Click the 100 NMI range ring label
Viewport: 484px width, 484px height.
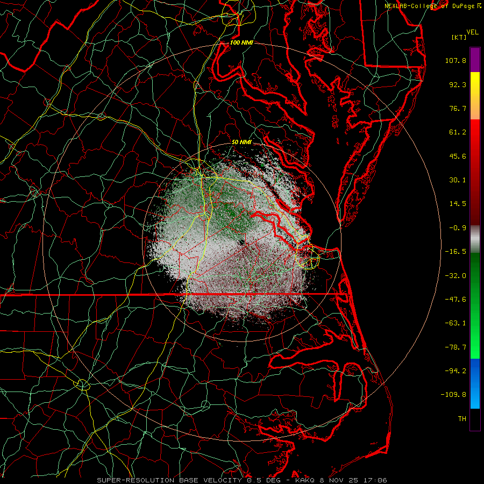click(241, 42)
